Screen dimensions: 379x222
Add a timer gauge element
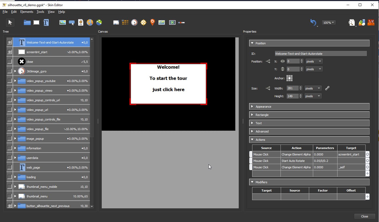point(134,23)
